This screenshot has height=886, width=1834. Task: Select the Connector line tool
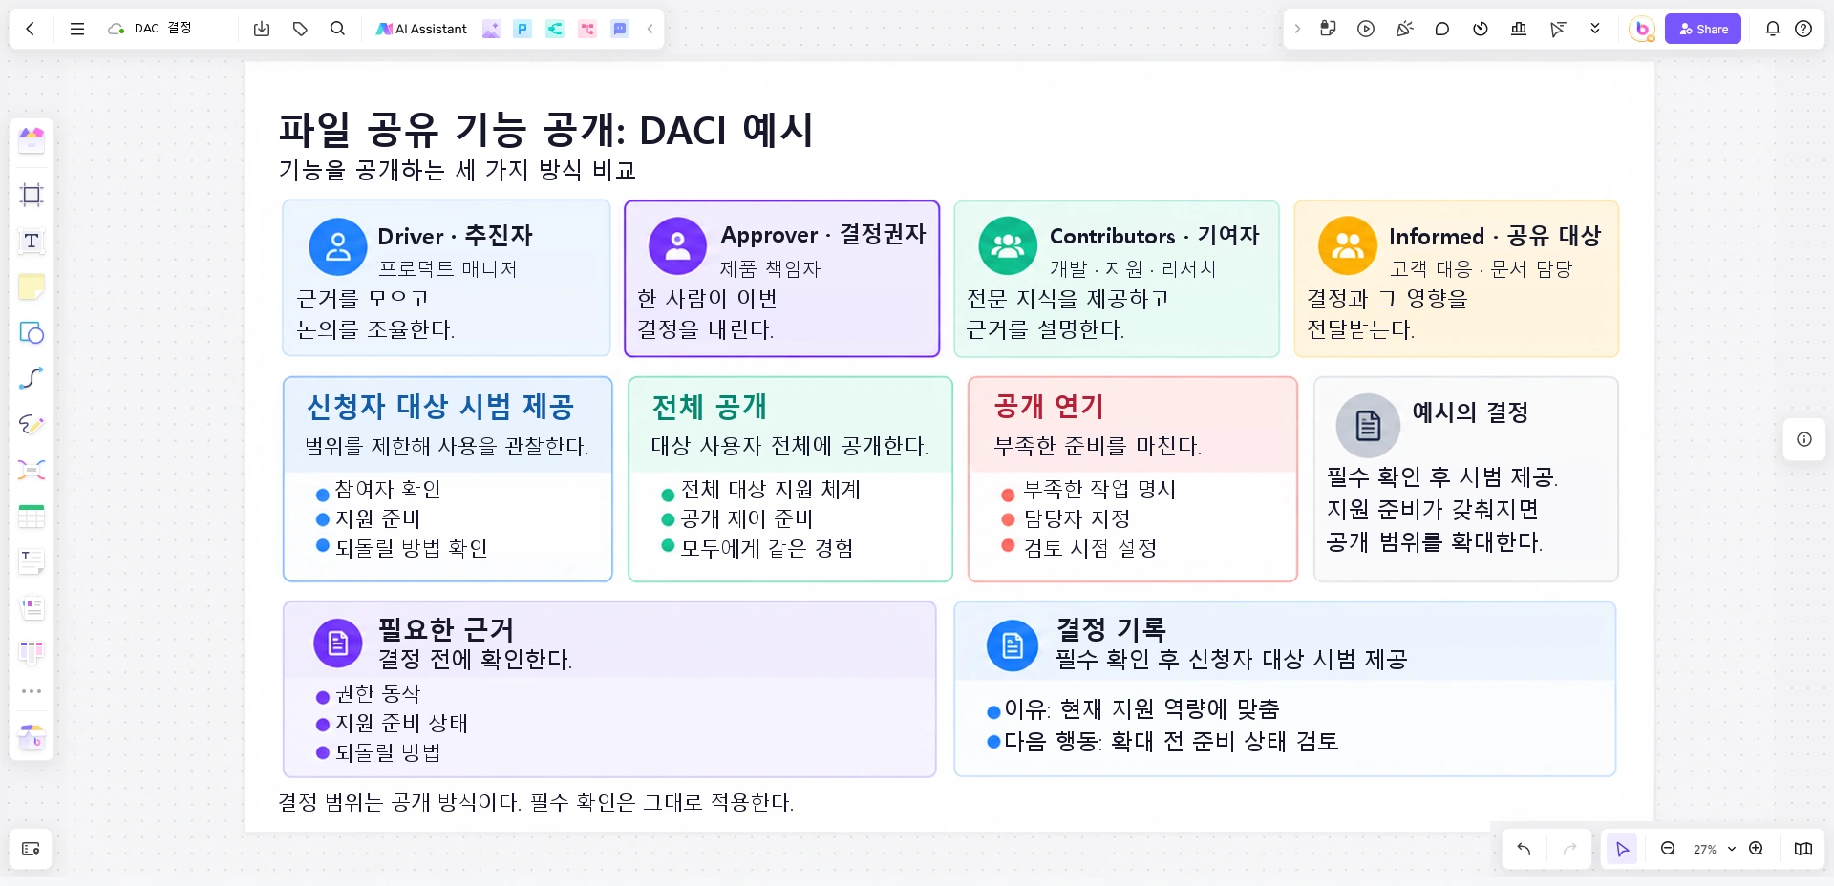click(32, 378)
